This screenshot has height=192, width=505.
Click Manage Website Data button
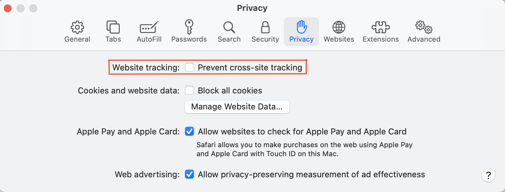tap(237, 107)
